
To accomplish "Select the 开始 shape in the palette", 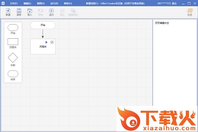I will [13, 27].
